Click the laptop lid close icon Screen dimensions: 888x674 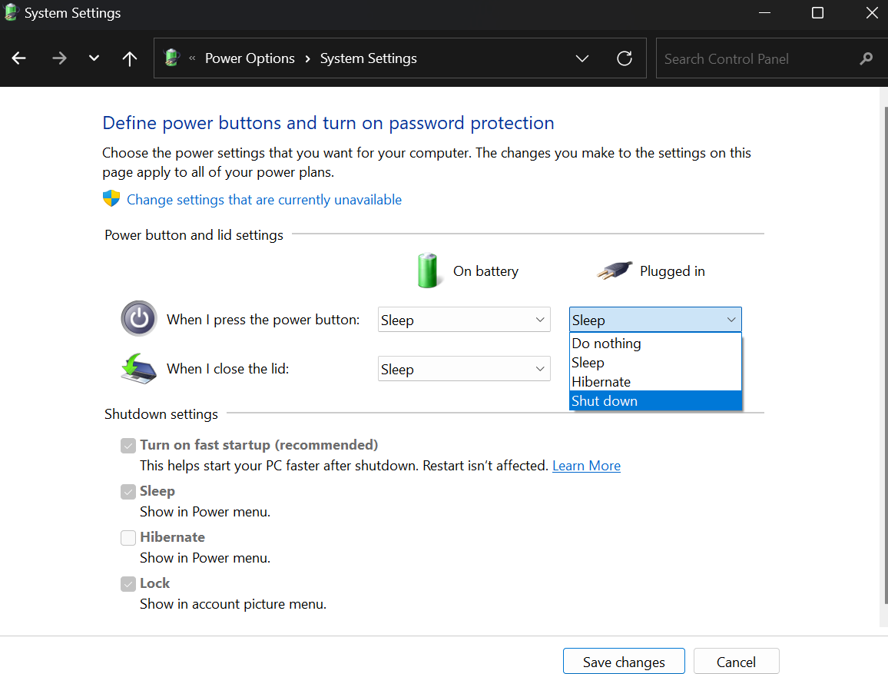click(138, 369)
